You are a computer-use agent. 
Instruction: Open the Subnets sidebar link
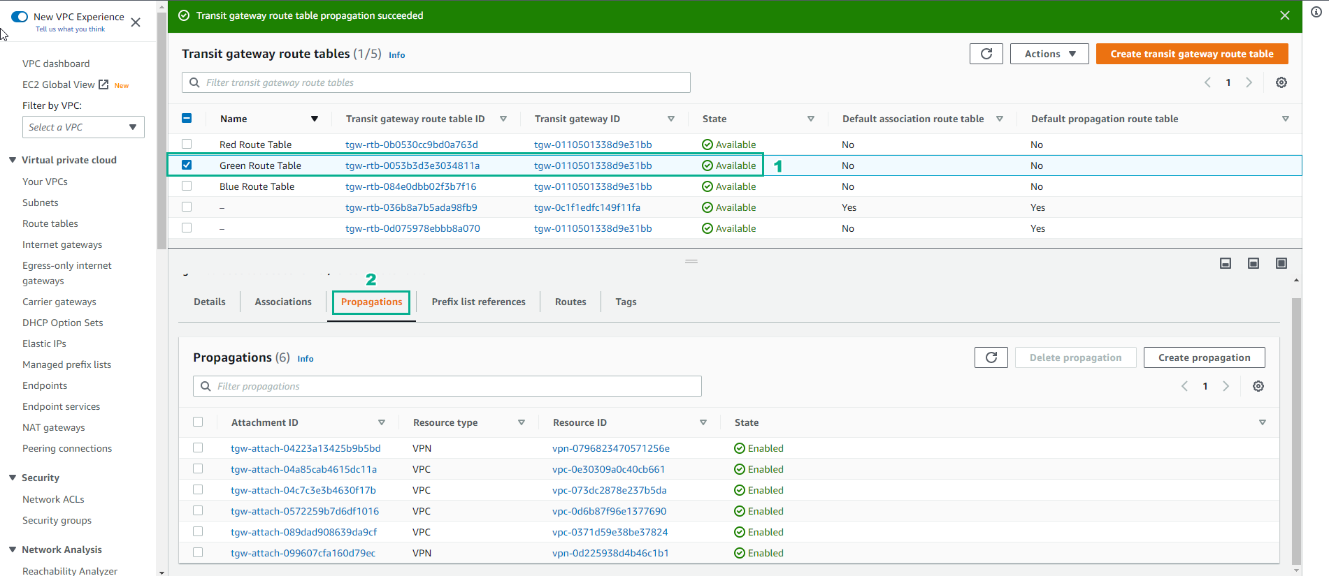pyautogui.click(x=41, y=202)
